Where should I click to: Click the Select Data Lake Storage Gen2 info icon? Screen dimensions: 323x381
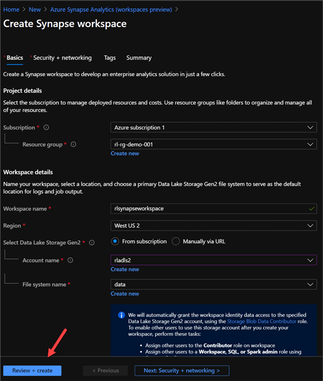[92, 243]
